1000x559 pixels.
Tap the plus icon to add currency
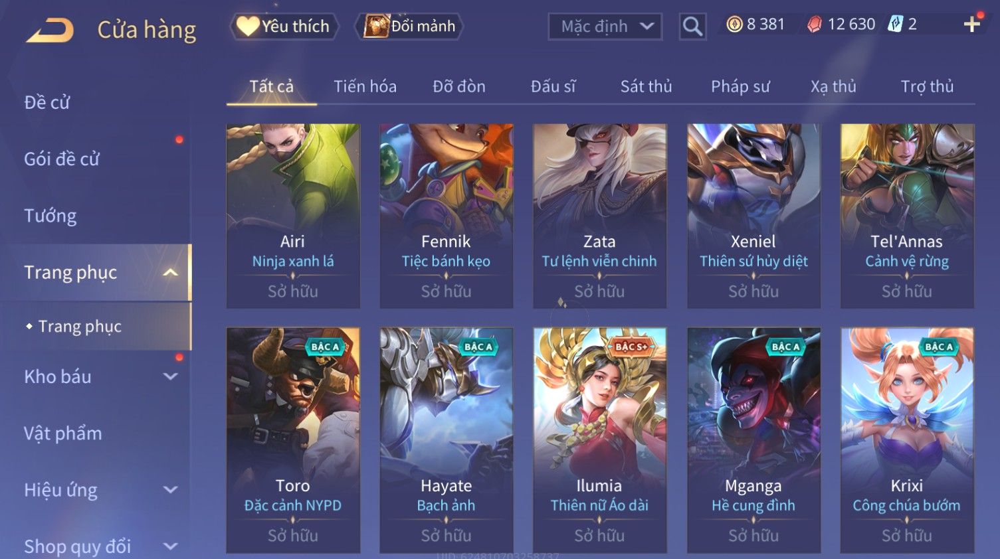(972, 25)
